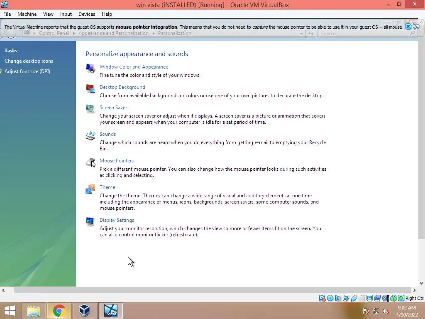This screenshot has width=425, height=319.
Task: Click the vertical scrollbar down arrow
Action: (422, 283)
